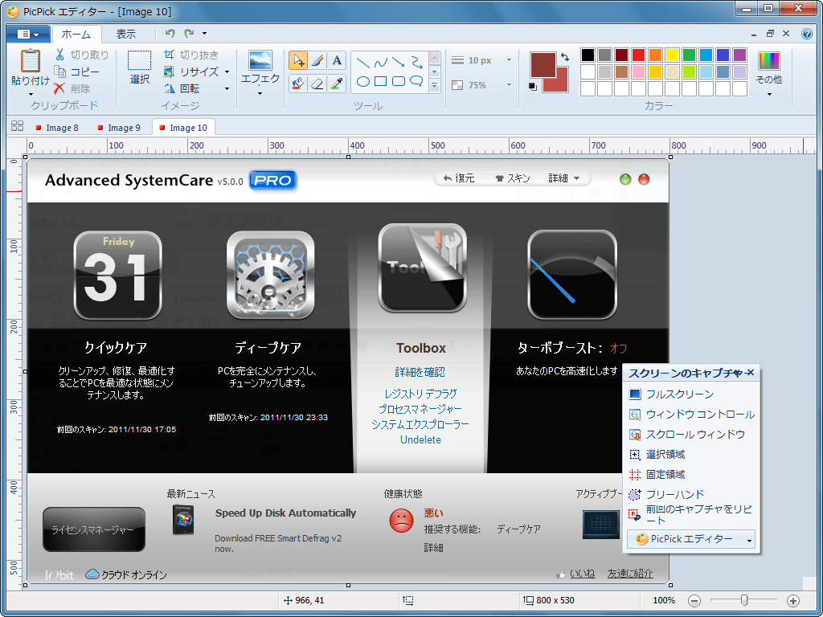This screenshot has height=617, width=823.
Task: Select the paint bucket fill tool
Action: pyautogui.click(x=298, y=84)
